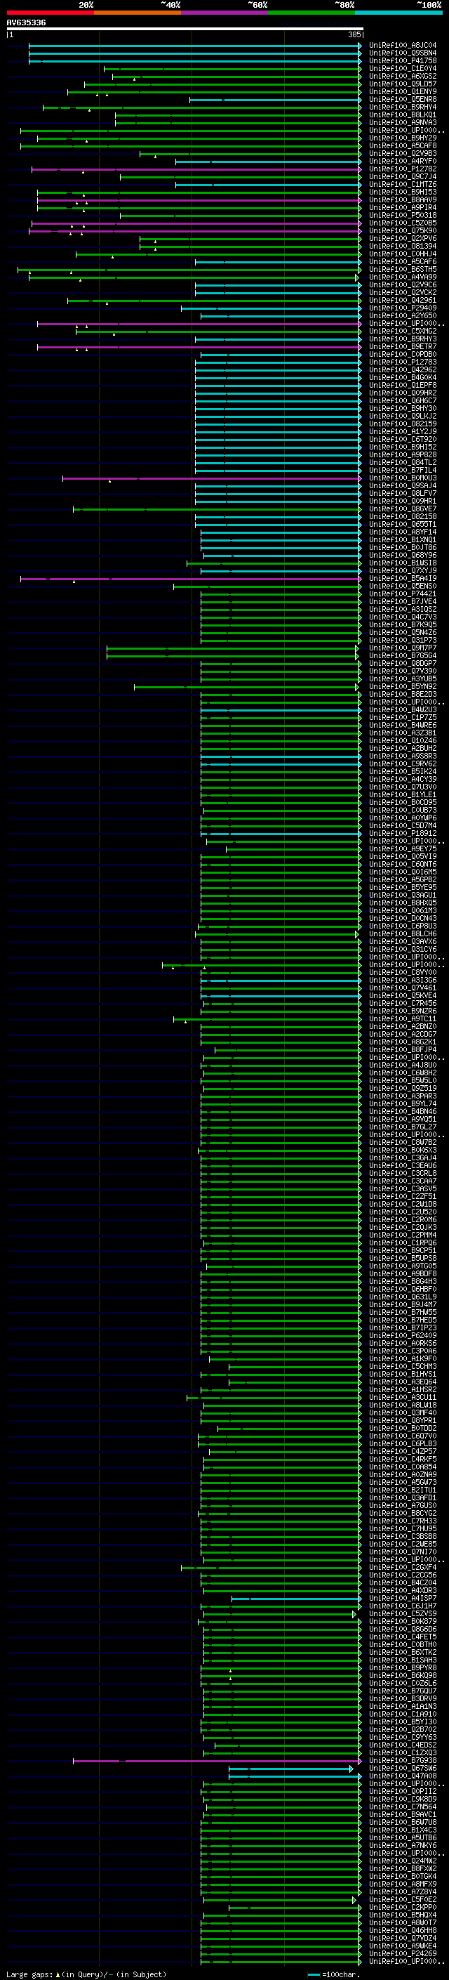Image resolution: width=449 pixels, height=1980 pixels.
Task: Select hit UniRef100_Q9C7J4
Action: 403,177
